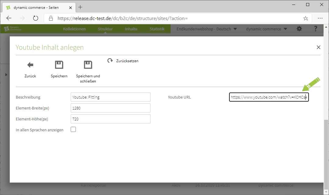Click the Element-Breite(px) label
Viewport: 329px width, 195px height.
pyautogui.click(x=32, y=108)
